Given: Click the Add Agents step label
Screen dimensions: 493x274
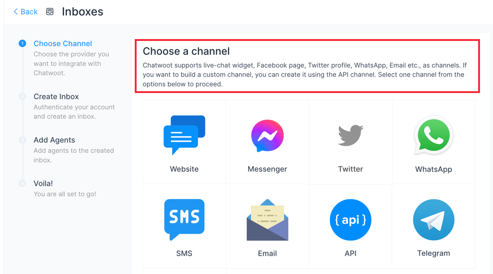Looking at the screenshot, I should [55, 140].
